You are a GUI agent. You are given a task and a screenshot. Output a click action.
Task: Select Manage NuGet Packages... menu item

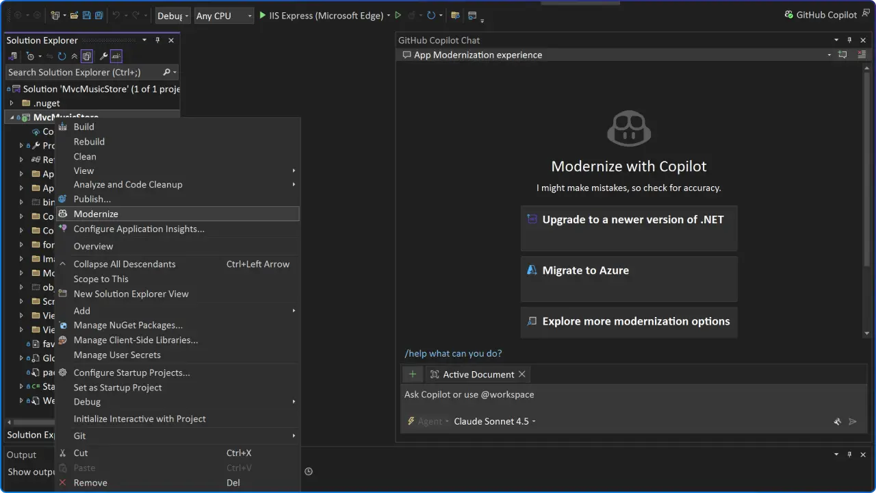(x=178, y=325)
